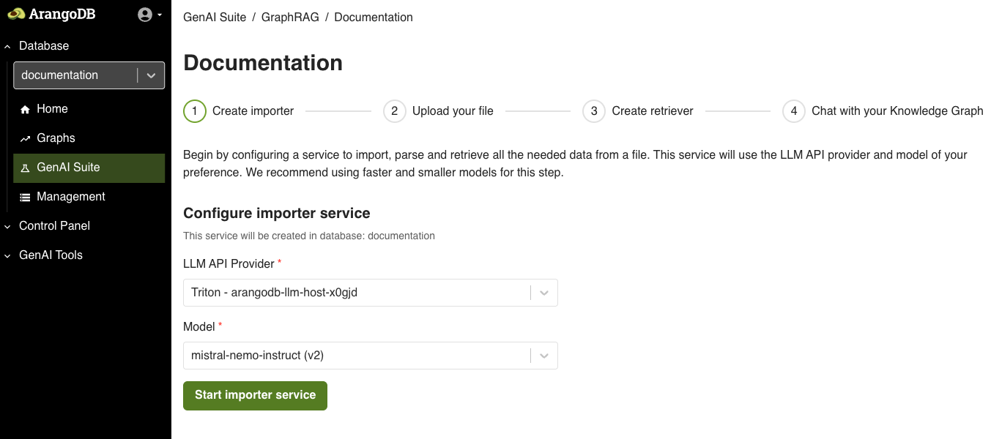991x439 pixels.
Task: Click the ArangoDB avocado logo
Action: tap(16, 14)
